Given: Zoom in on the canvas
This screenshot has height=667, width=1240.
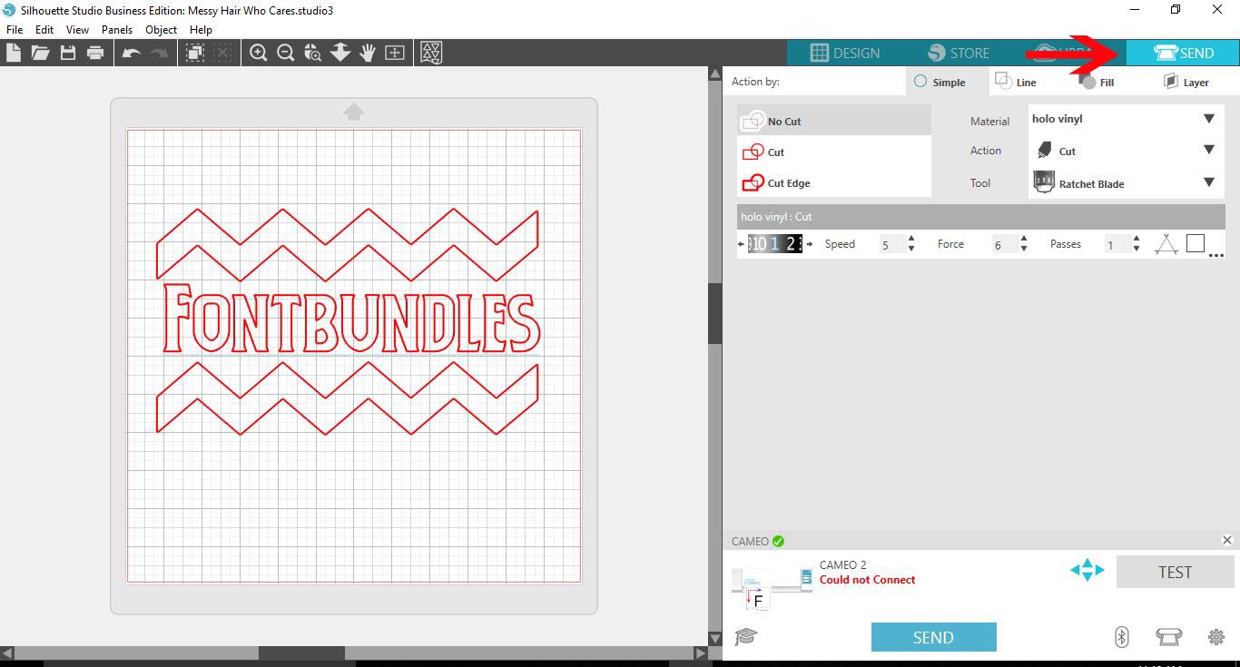Looking at the screenshot, I should click(x=259, y=53).
